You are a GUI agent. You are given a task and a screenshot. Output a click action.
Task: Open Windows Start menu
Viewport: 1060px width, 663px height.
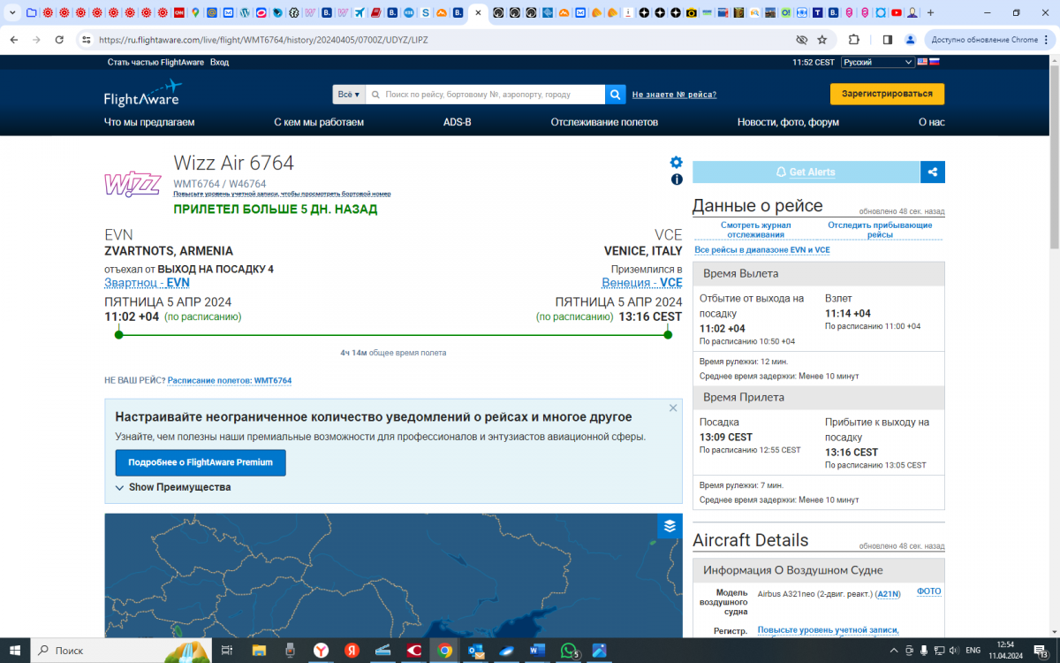15,650
